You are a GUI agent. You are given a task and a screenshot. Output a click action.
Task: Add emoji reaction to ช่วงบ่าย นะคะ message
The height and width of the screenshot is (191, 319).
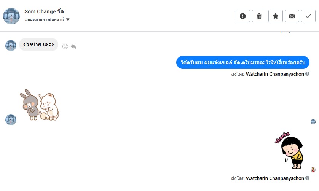[x=65, y=46]
